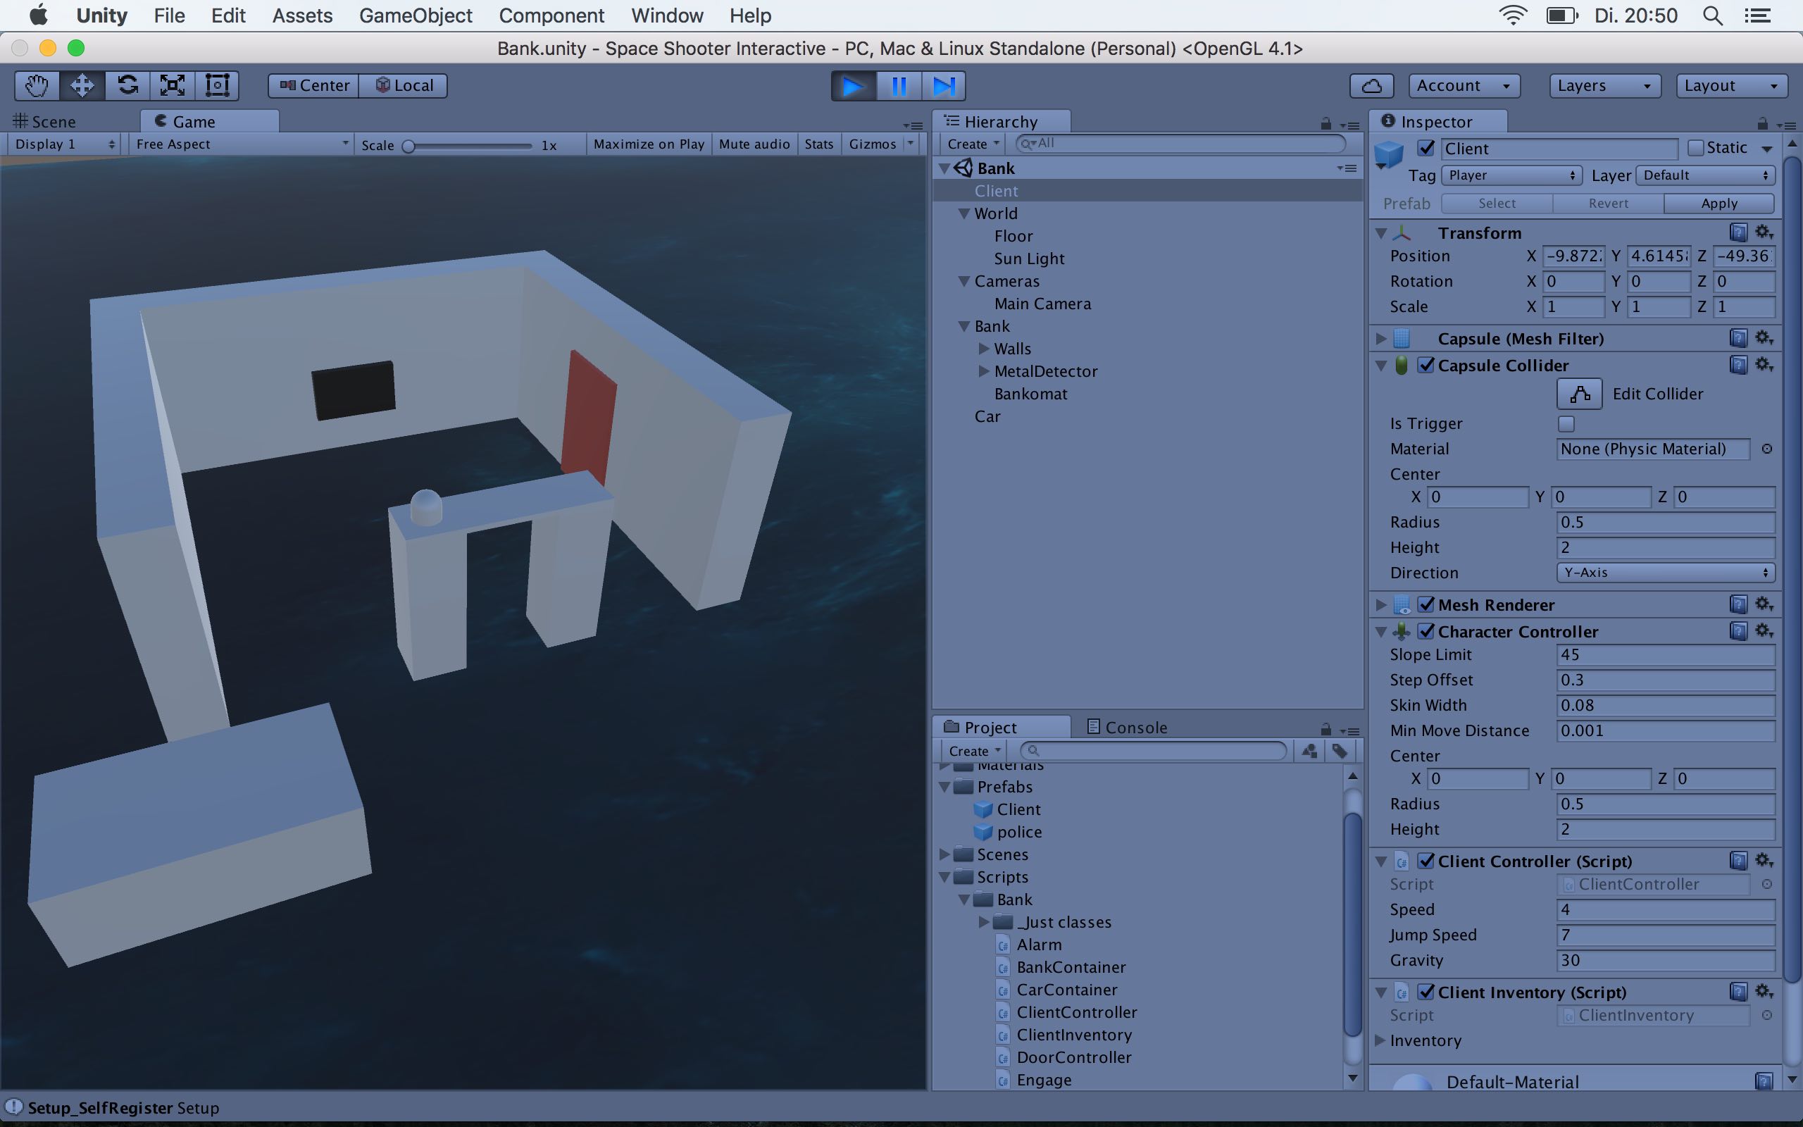The height and width of the screenshot is (1127, 1803).
Task: Click the Step frame button
Action: [944, 87]
